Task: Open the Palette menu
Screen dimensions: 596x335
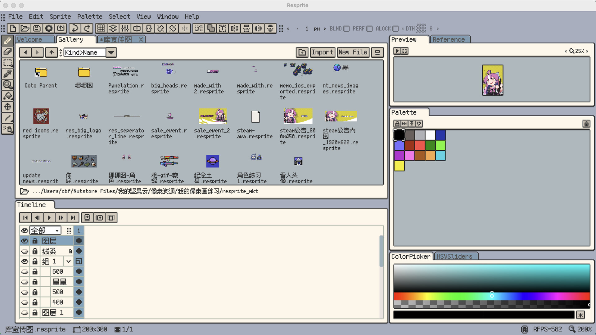Action: [89, 17]
